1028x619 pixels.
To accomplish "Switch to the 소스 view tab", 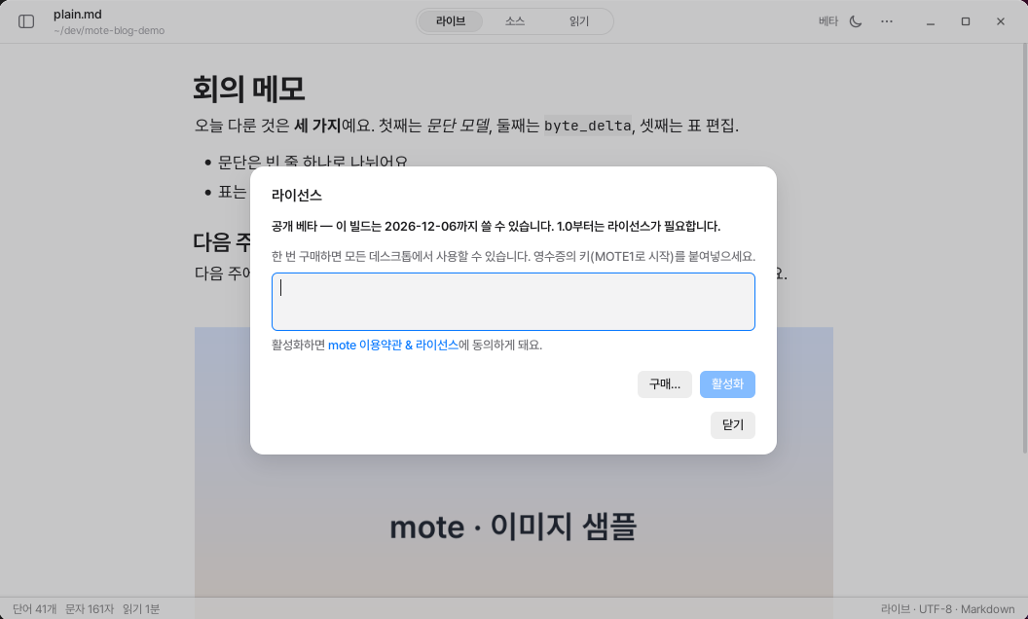I will point(515,21).
